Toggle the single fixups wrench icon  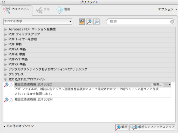pyautogui.click(x=97, y=22)
